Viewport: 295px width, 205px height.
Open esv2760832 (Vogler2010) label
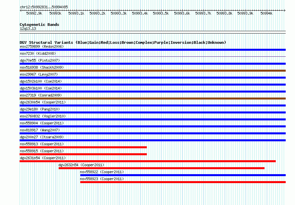(x=43, y=116)
